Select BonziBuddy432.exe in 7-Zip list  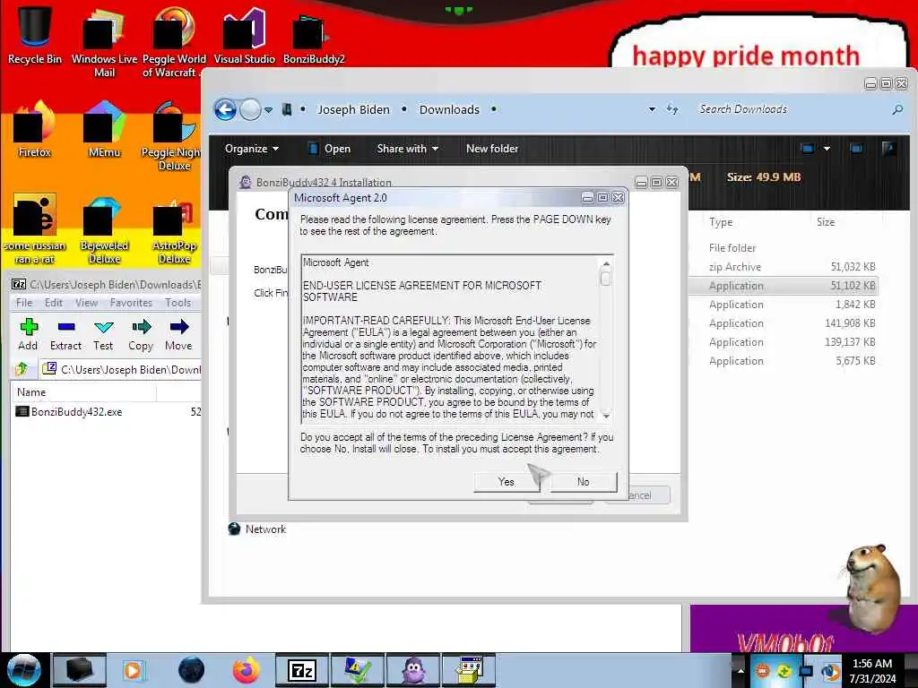[77, 412]
